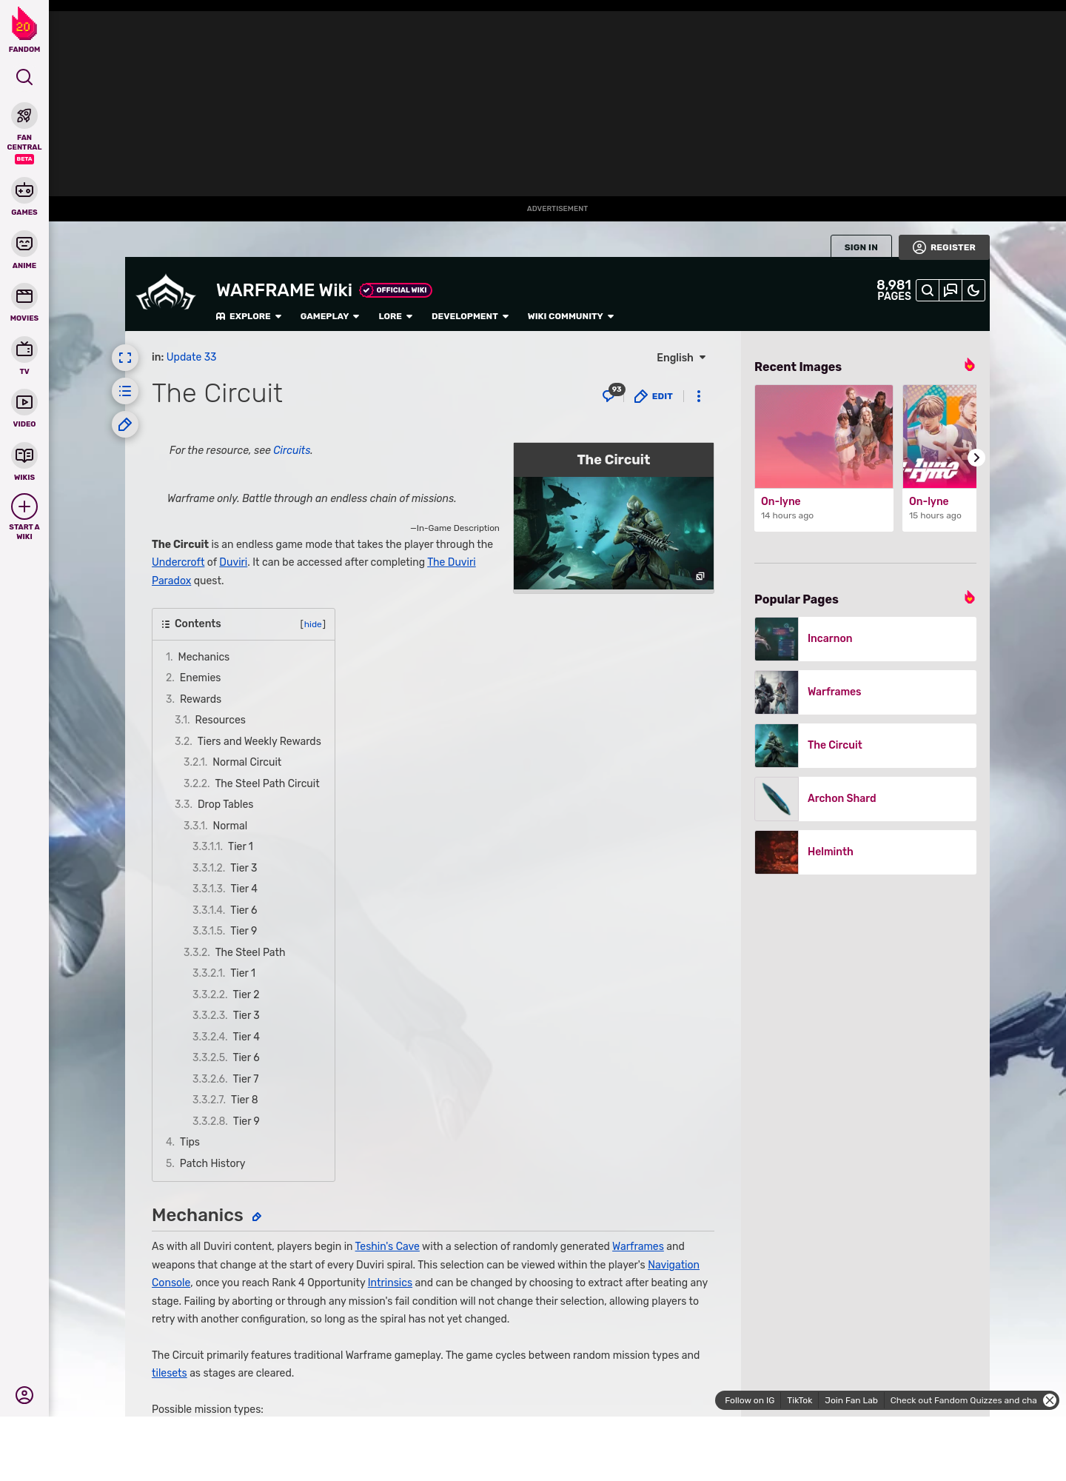1066x1481 pixels.
Task: Open the user profile icon at sidebar bottom
Action: click(x=24, y=1395)
